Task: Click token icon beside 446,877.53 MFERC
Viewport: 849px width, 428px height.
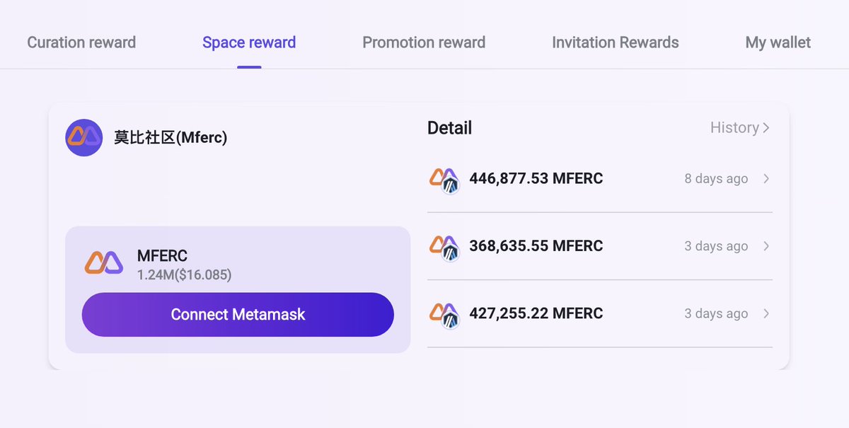Action: tap(445, 180)
